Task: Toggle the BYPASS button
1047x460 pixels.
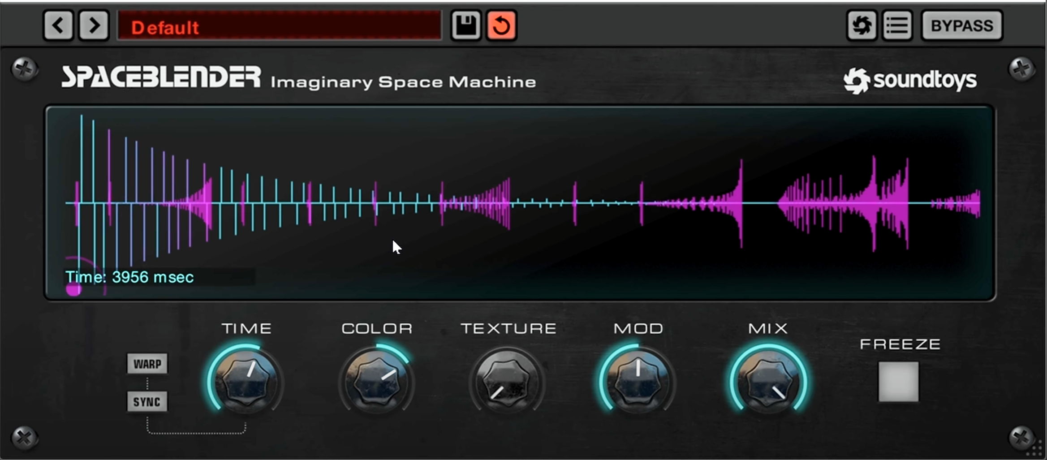Action: click(x=961, y=26)
